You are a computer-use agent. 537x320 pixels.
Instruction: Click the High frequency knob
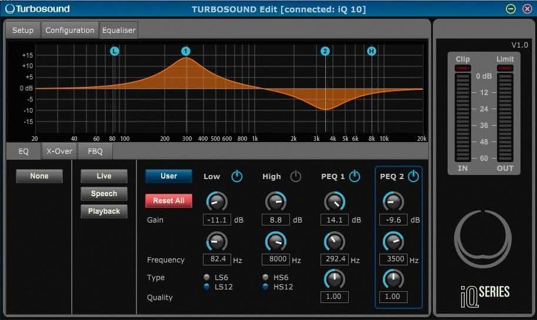point(276,241)
